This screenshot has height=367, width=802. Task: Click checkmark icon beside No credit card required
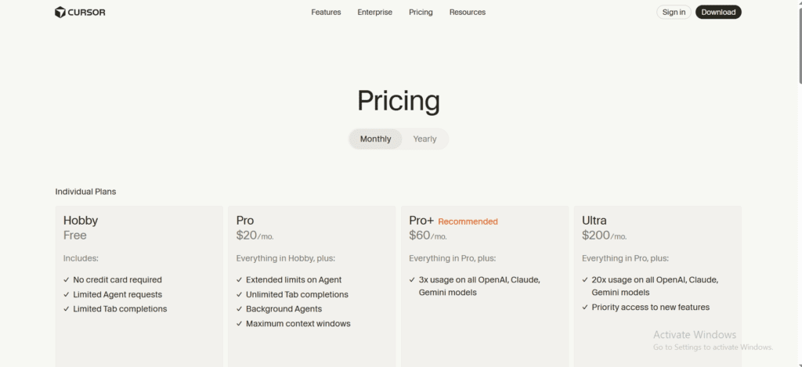[67, 280]
